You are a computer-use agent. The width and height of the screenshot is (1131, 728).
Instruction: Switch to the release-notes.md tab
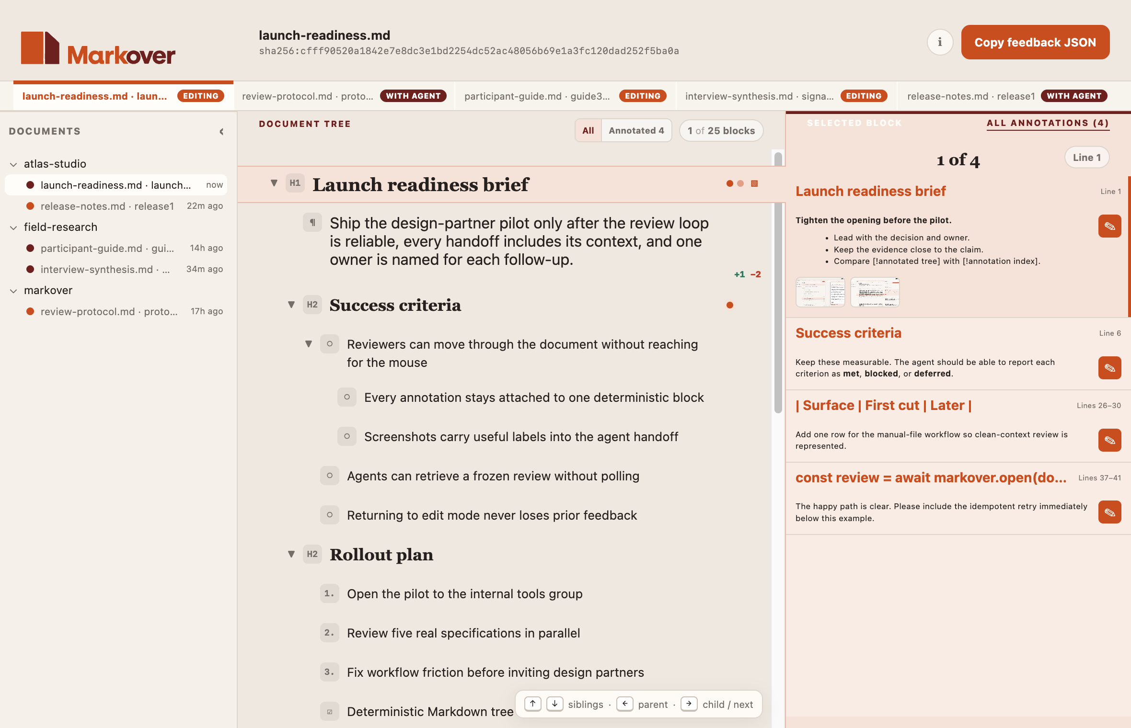(x=1007, y=96)
